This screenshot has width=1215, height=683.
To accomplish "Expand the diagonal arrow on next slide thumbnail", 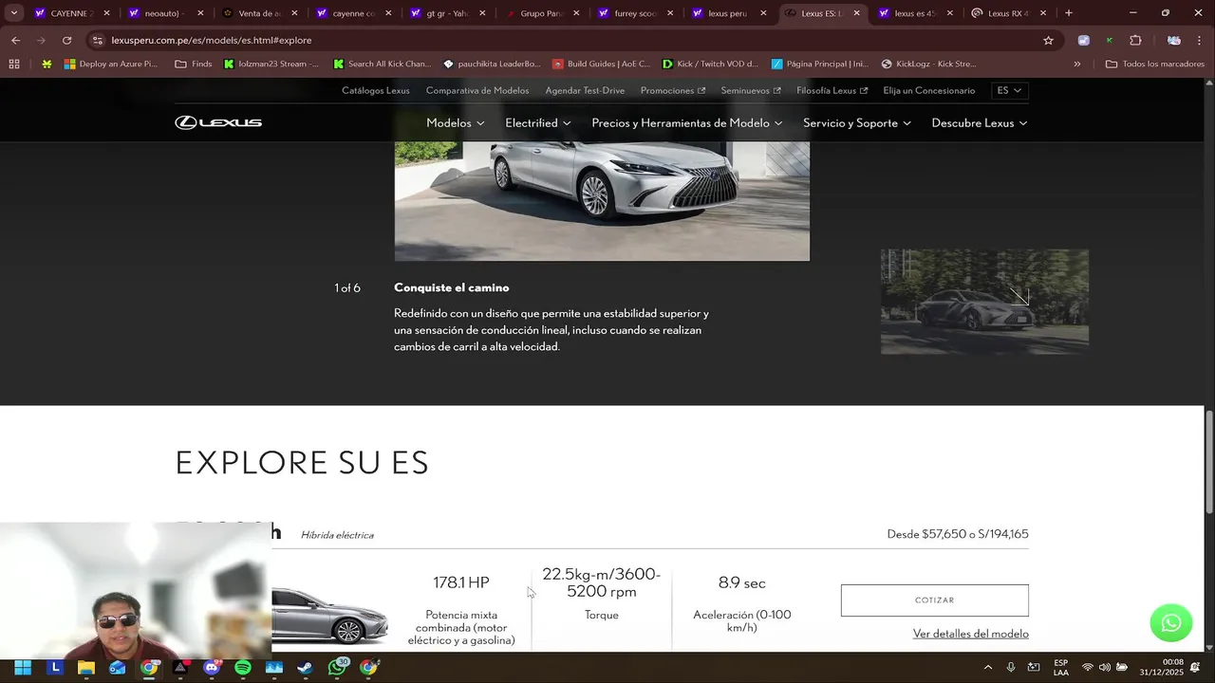I will (1019, 297).
